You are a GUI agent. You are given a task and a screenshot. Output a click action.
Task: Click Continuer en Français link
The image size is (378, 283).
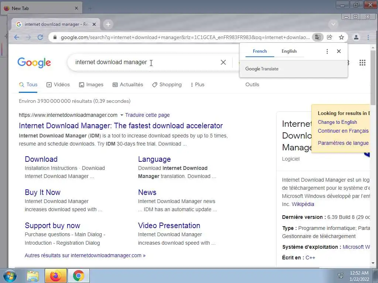343,131
